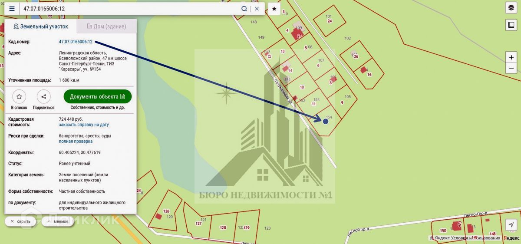
Task: Click the geolocation arrow button
Action: (x=511, y=224)
